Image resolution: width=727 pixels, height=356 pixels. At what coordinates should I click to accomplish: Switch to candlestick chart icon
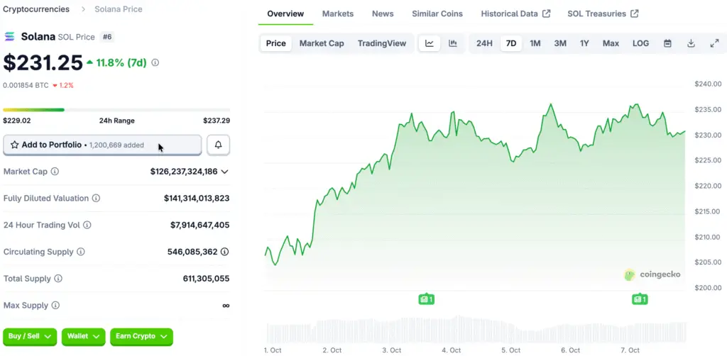click(x=452, y=43)
